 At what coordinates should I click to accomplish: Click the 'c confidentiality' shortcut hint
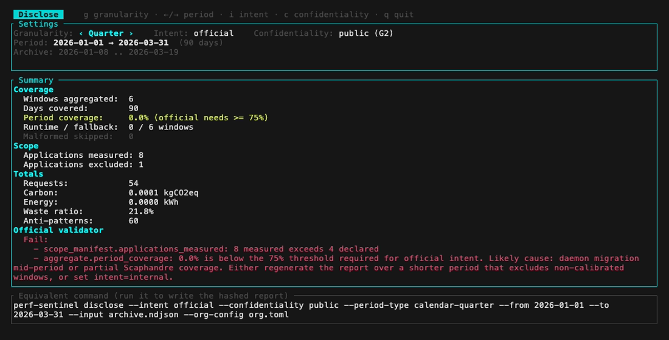(327, 15)
